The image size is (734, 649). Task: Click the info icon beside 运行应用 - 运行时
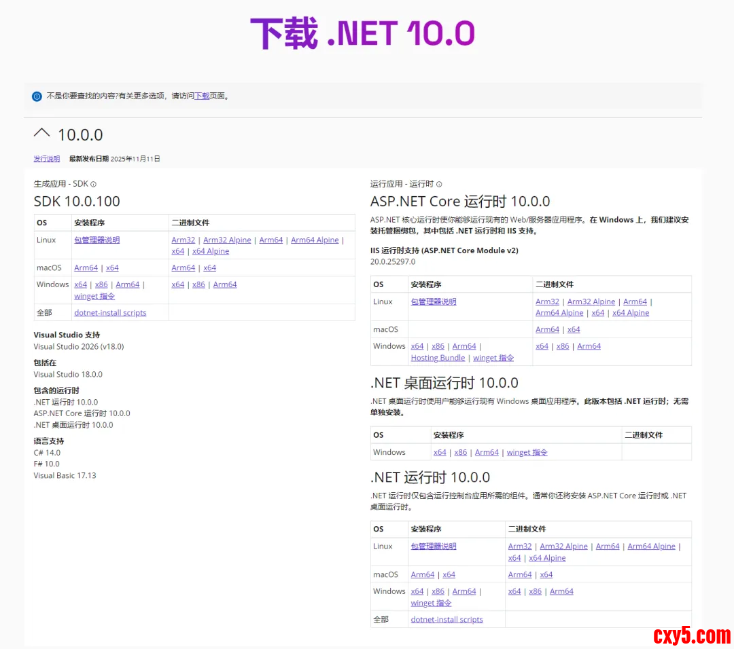(x=439, y=184)
